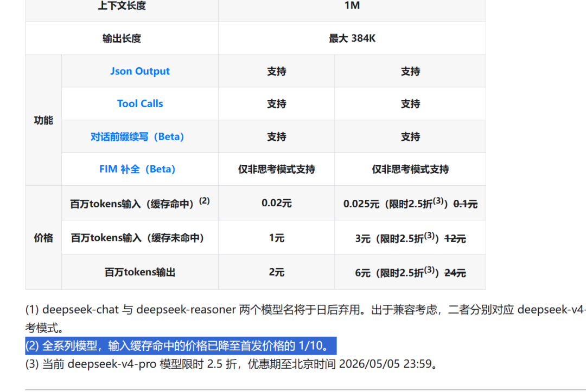Click 支持 in second column of 对话前缀续写 row
The image size is (586, 392).
click(410, 136)
